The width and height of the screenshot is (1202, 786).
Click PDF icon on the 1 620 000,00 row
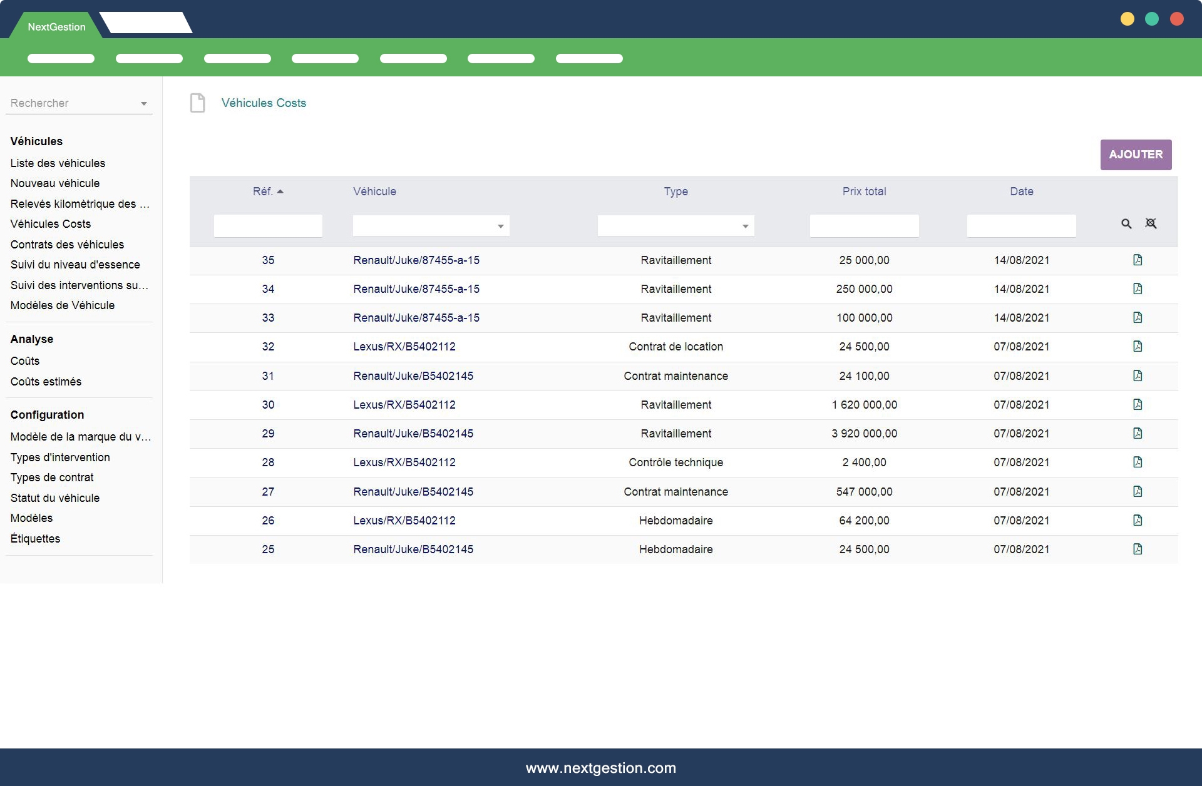point(1138,405)
